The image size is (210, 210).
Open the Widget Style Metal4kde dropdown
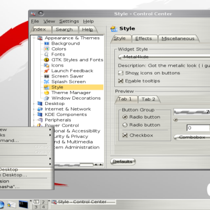click(164, 57)
